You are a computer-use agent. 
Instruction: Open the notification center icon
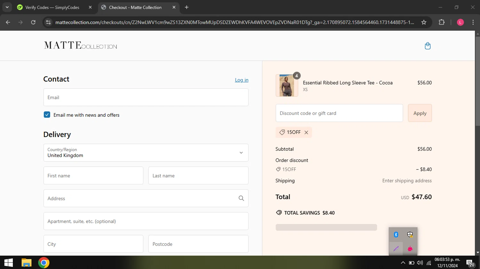coord(470,263)
